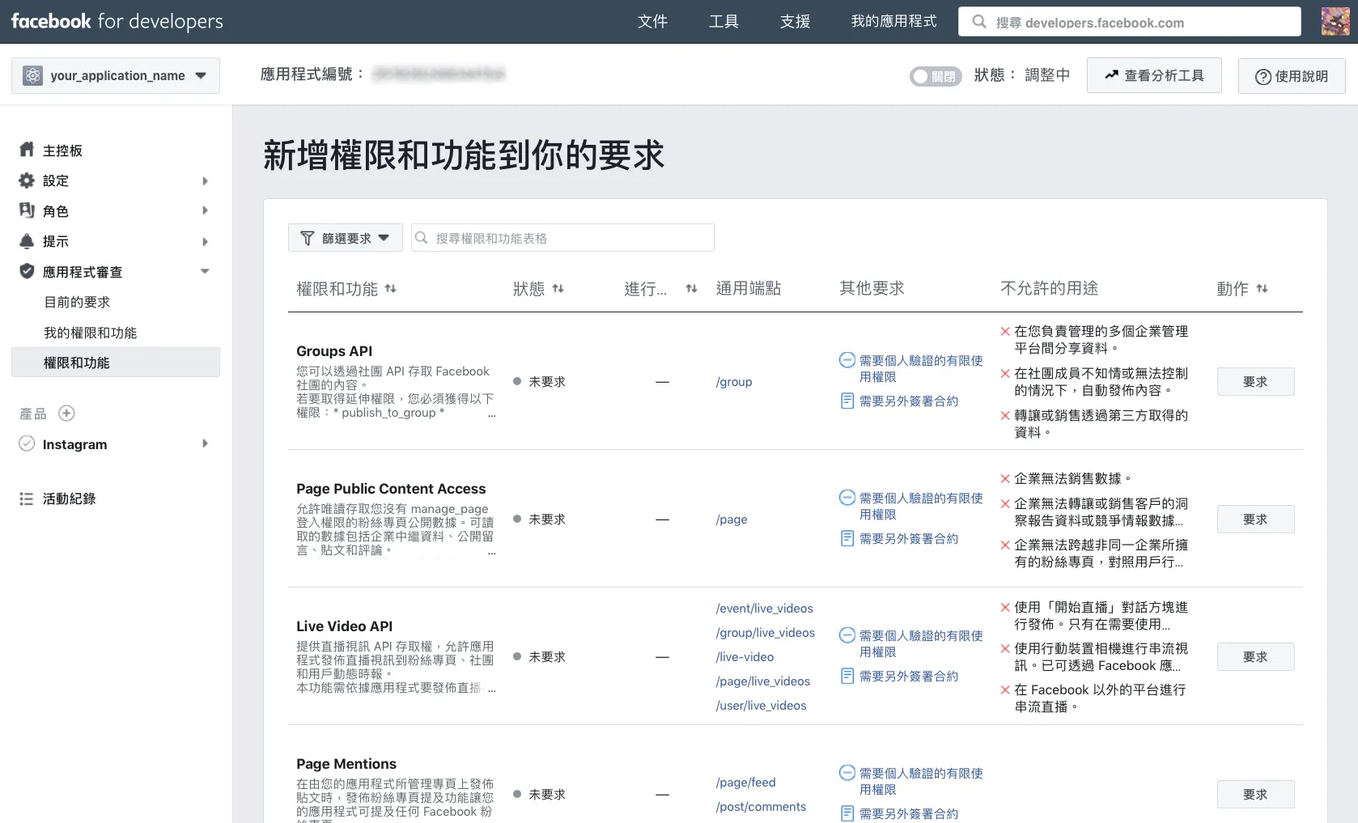Screen dimensions: 1358x823
Task: Open the /event/live_videos endpoint link
Action: click(765, 609)
